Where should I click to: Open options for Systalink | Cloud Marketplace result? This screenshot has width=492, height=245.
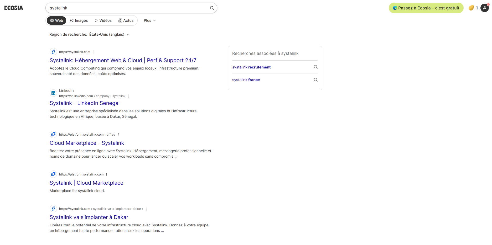107,174
